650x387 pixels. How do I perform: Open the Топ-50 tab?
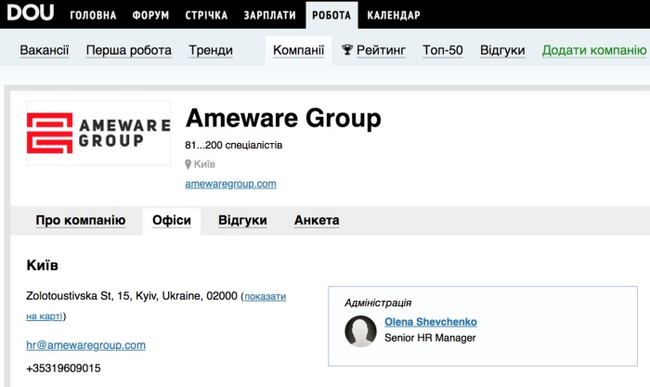pyautogui.click(x=443, y=50)
